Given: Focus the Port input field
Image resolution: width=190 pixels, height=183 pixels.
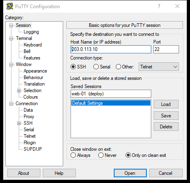Looking at the screenshot, I should [166, 49].
